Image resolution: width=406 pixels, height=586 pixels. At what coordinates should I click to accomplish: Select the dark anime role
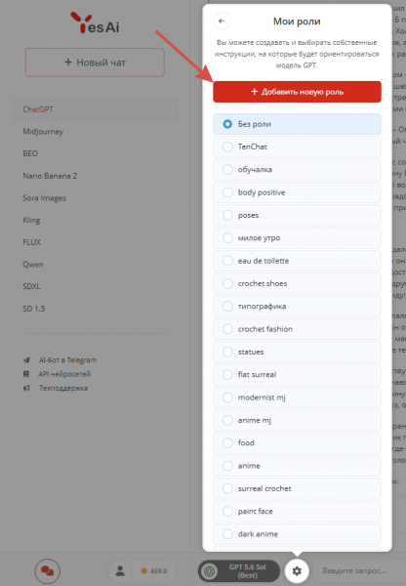[x=297, y=534]
